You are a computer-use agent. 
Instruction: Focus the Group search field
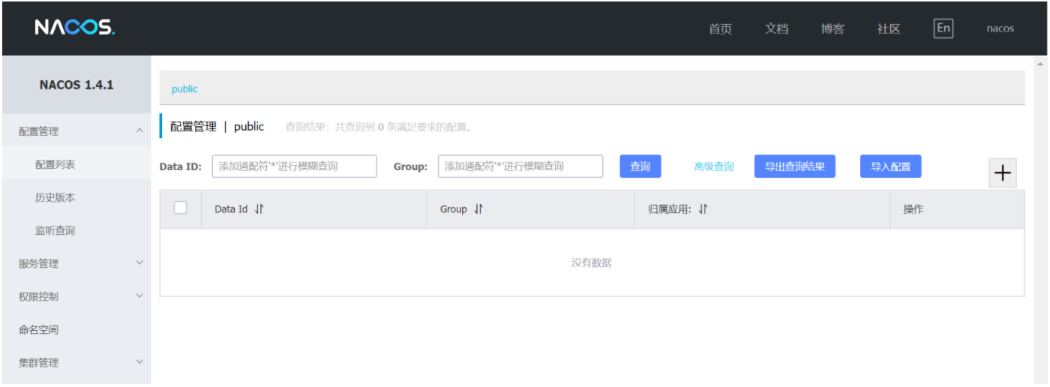coord(520,166)
